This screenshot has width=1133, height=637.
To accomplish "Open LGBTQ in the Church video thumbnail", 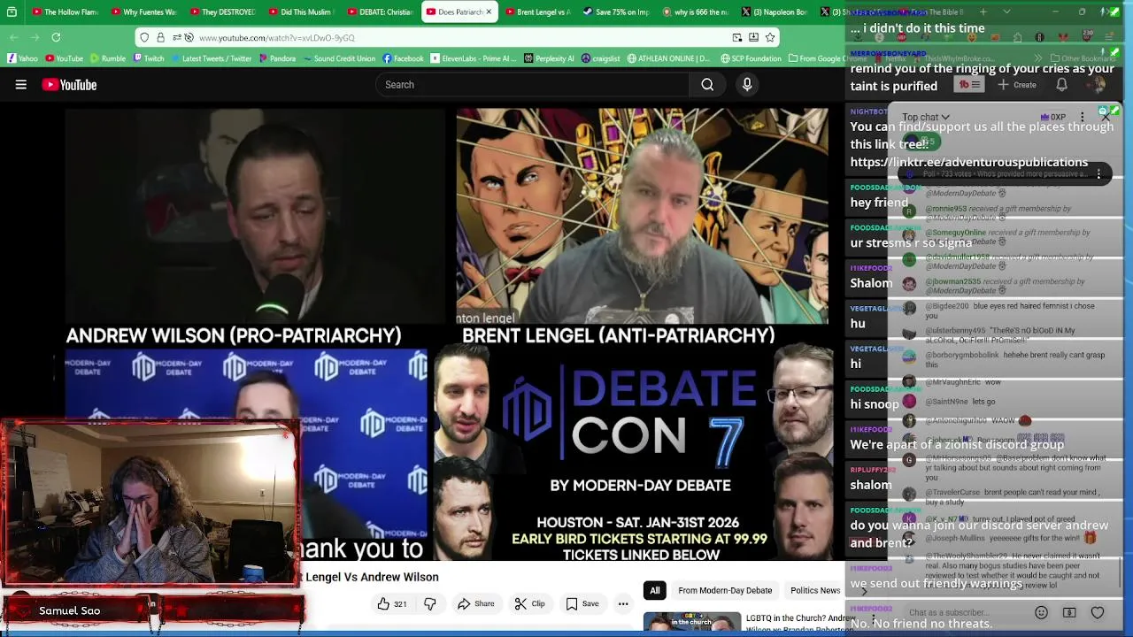I will [x=692, y=623].
